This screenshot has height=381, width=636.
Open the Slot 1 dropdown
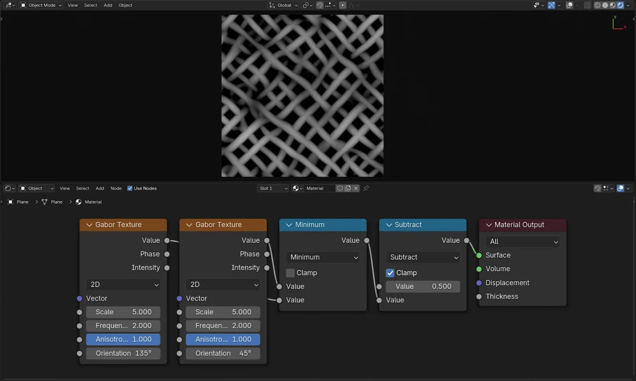click(273, 188)
